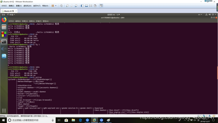Launch Firefox from the Ubuntu dock

[4, 20]
